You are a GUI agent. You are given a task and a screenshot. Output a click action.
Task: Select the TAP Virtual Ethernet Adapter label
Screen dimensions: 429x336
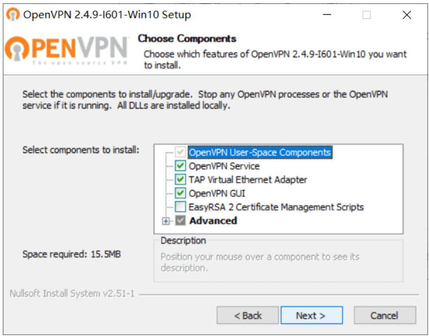pyautogui.click(x=248, y=180)
